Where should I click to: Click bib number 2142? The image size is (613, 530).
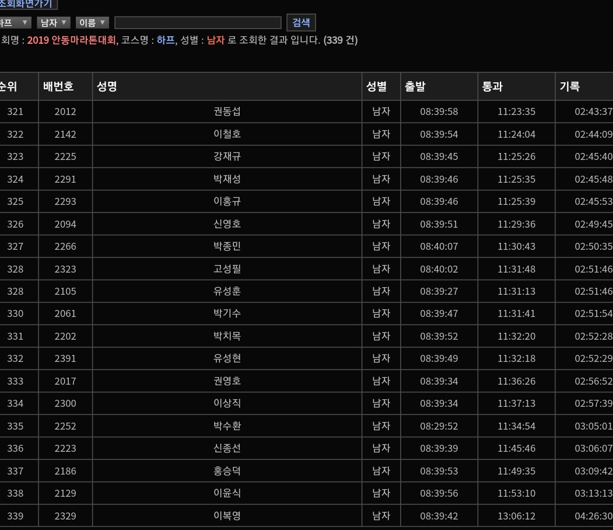(x=65, y=134)
